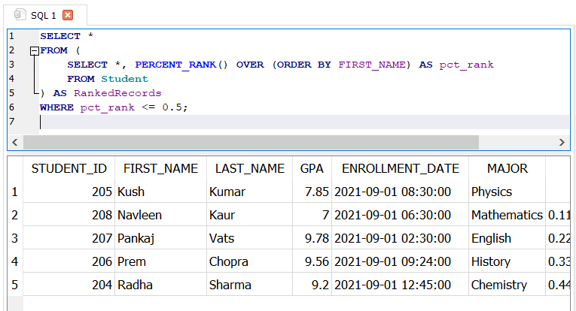Select result row number 2
The height and width of the screenshot is (311, 576).
click(x=15, y=215)
